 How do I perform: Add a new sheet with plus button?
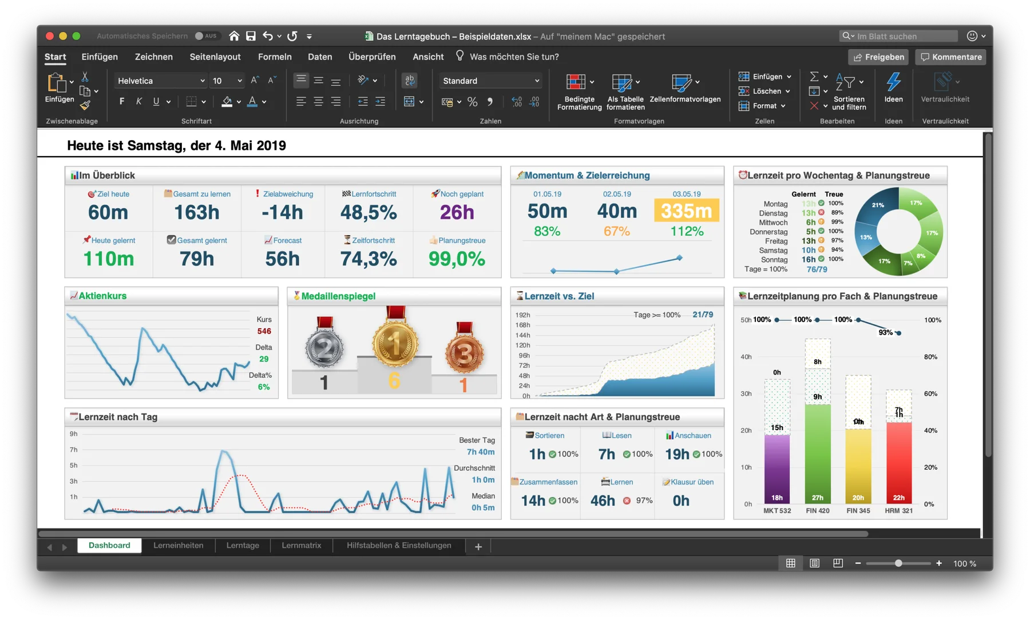(478, 547)
